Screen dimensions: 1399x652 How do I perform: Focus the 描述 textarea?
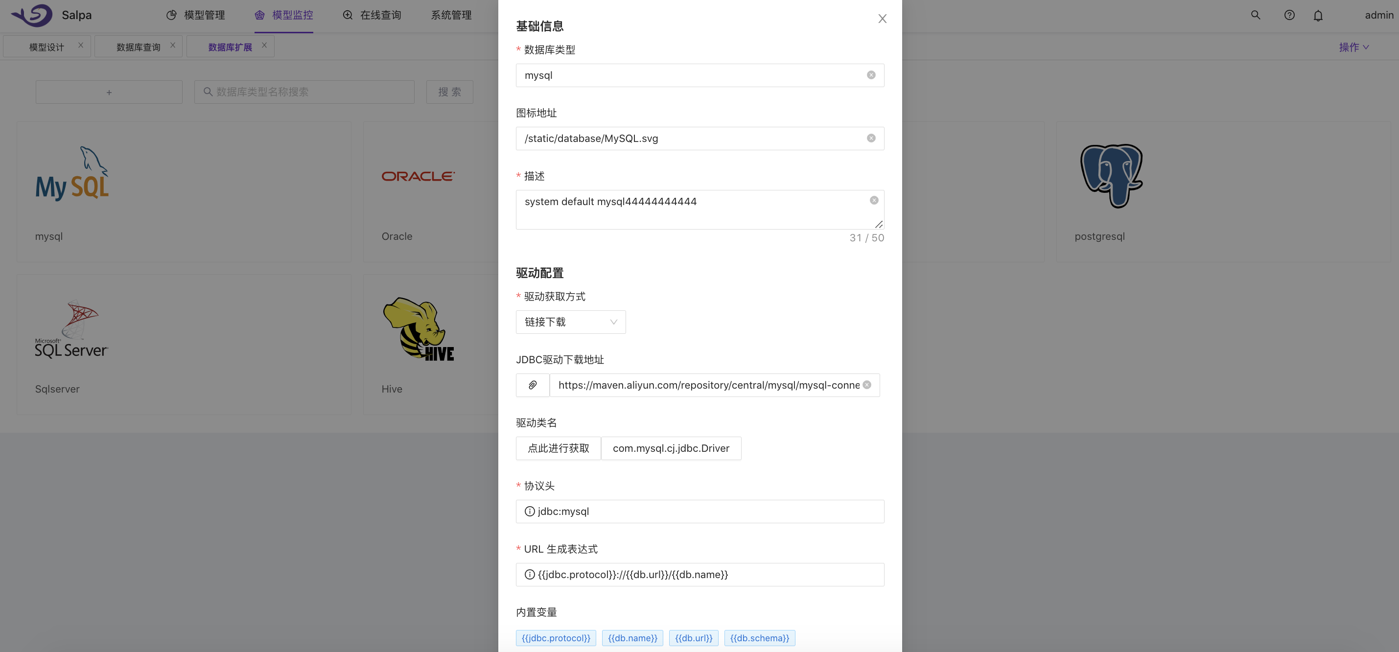tap(699, 210)
